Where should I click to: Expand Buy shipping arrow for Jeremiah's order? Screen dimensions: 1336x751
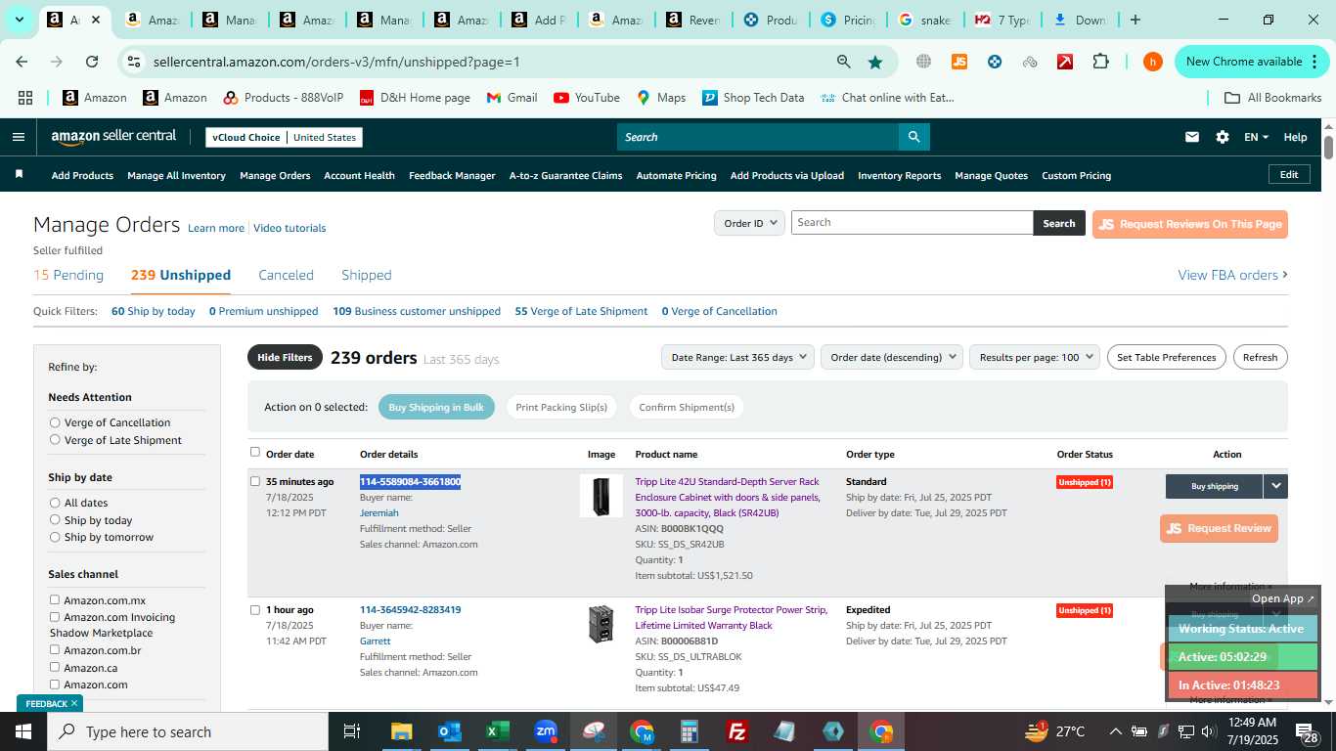click(1275, 486)
